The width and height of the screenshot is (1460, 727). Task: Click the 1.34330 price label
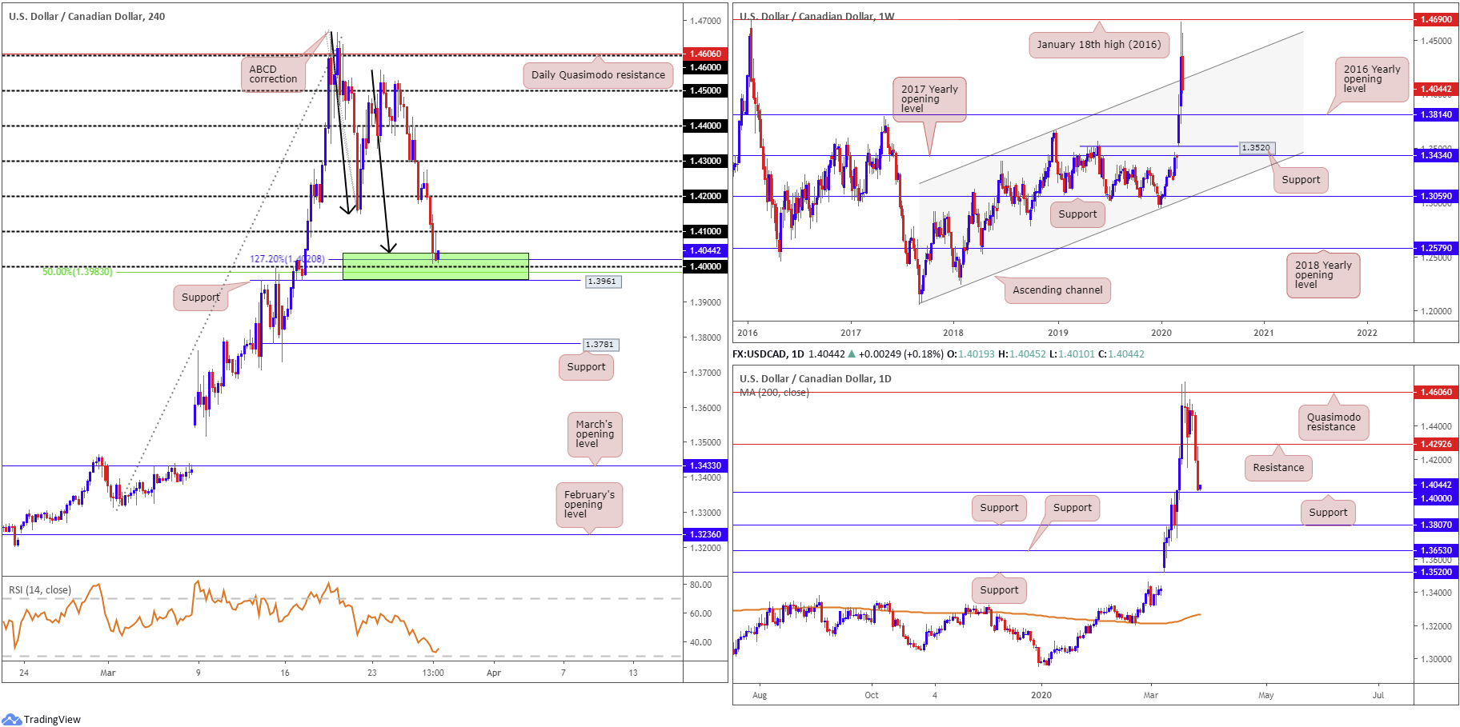[705, 465]
